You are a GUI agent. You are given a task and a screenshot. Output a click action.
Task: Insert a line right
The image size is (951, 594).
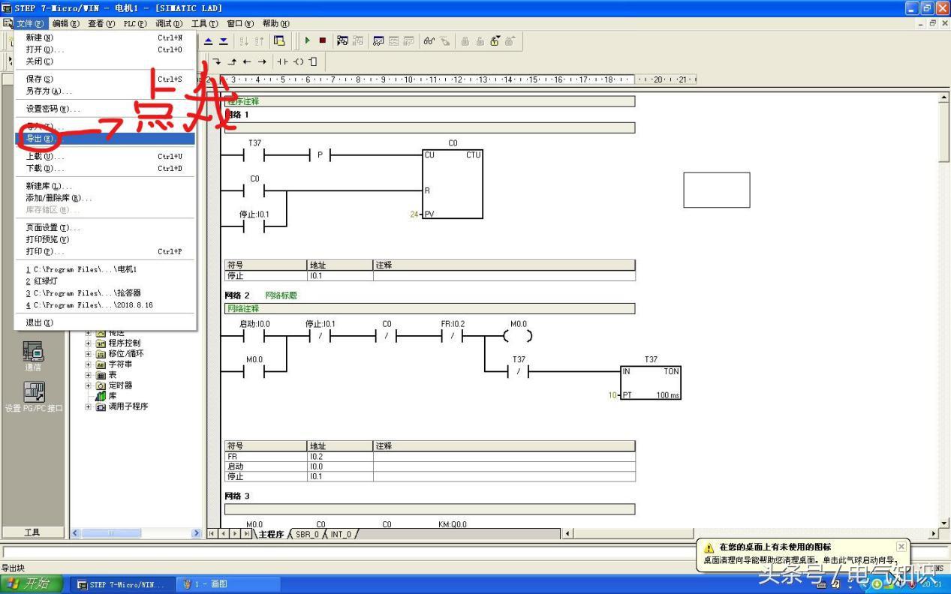click(x=262, y=61)
